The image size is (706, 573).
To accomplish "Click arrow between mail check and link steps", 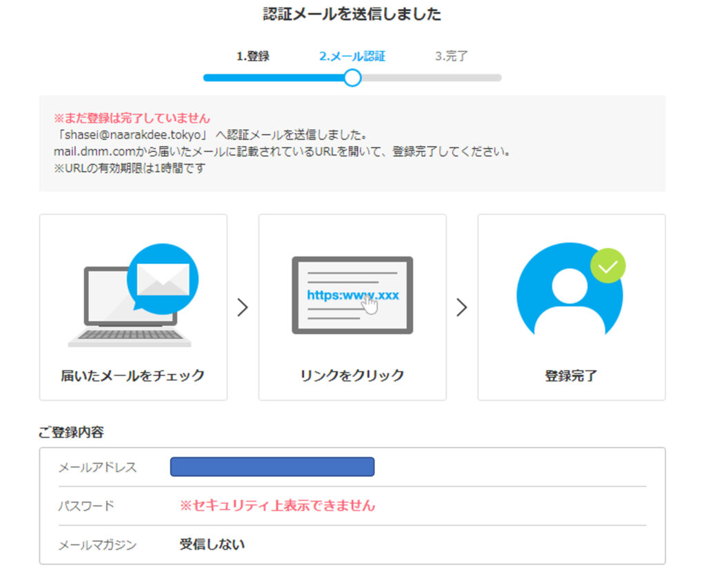I will click(242, 307).
